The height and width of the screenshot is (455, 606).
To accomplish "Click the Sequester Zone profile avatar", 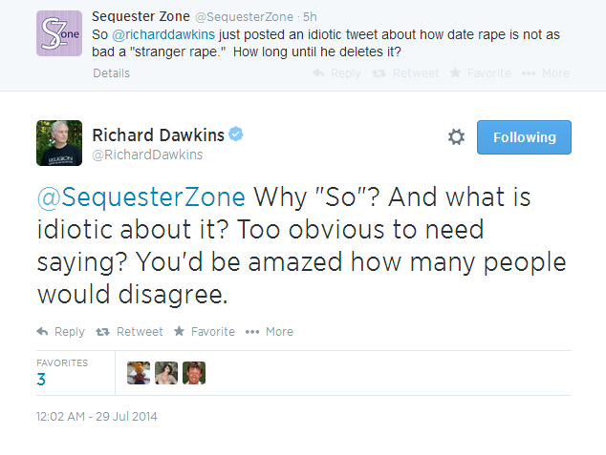I will [59, 33].
